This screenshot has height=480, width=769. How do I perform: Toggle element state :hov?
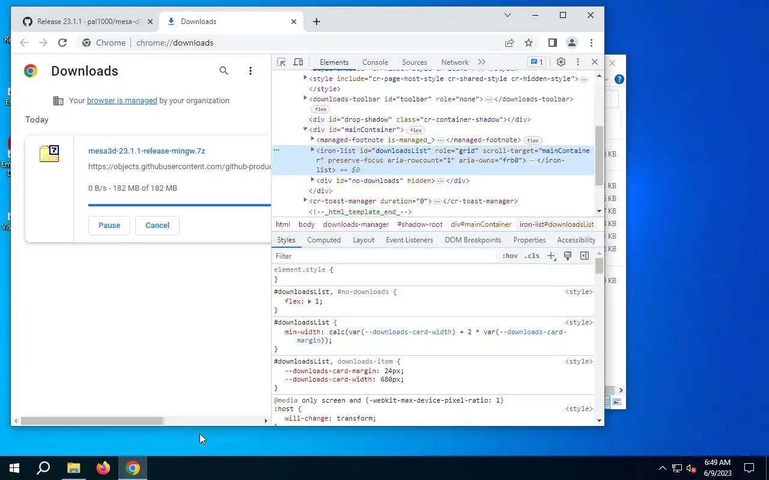(x=509, y=256)
